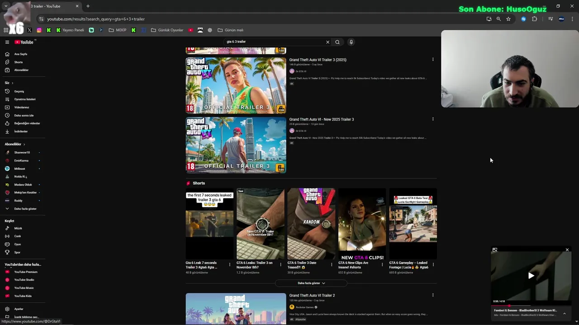Clear the search box with the X
The height and width of the screenshot is (325, 579).
(x=327, y=42)
